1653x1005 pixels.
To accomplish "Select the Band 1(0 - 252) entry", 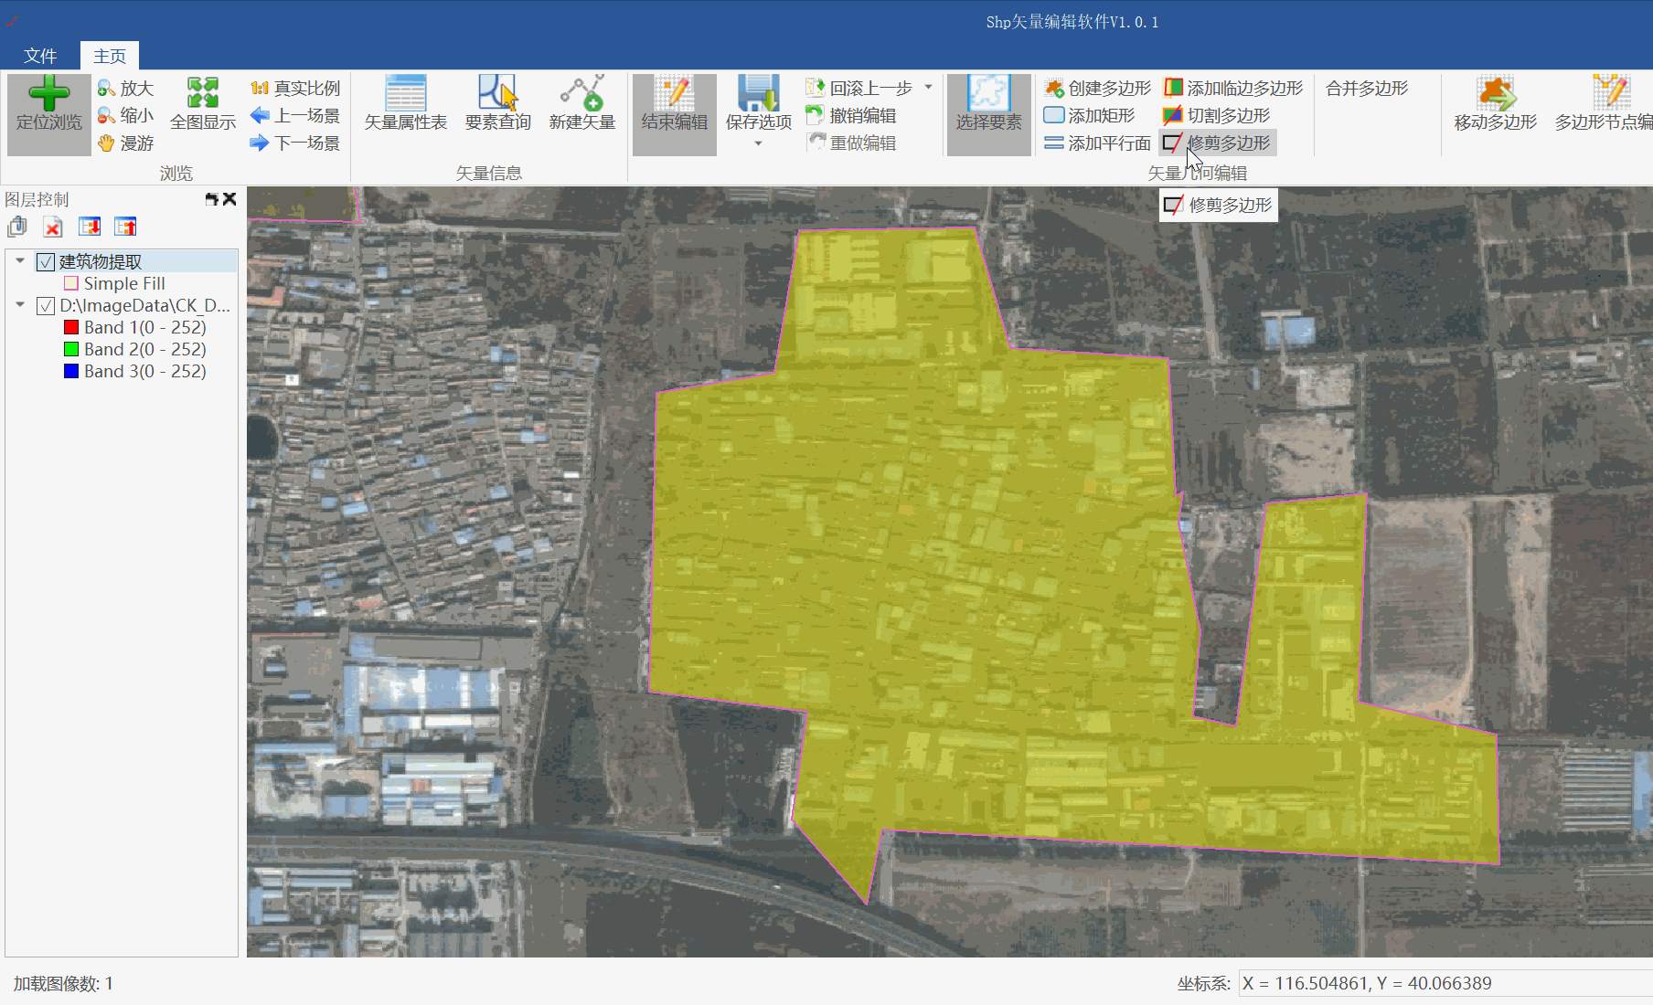I will pos(145,328).
